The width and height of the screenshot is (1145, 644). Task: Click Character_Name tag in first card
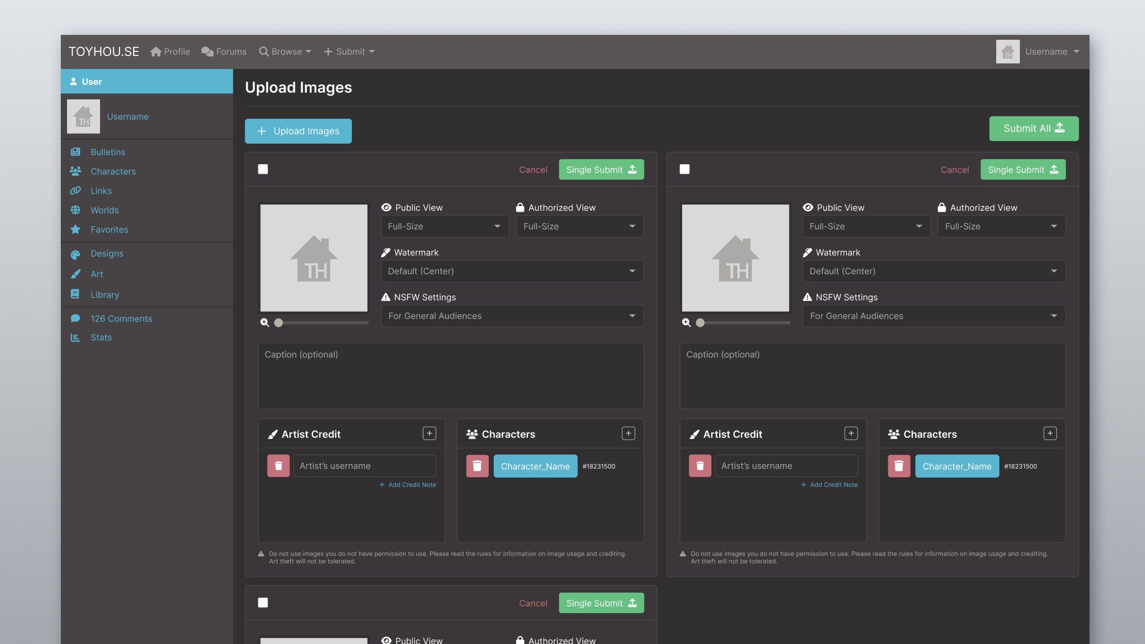coord(535,466)
